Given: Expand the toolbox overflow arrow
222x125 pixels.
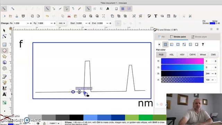Looking at the screenshot, I should [x=5, y=111].
